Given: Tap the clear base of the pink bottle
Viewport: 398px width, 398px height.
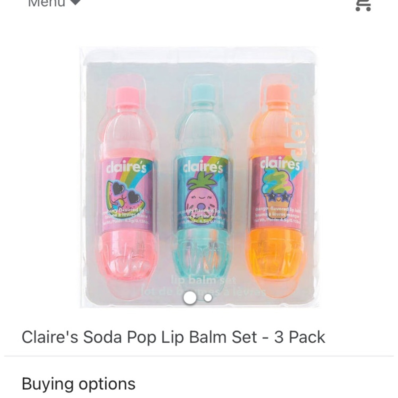Looking at the screenshot, I should coord(127,259).
